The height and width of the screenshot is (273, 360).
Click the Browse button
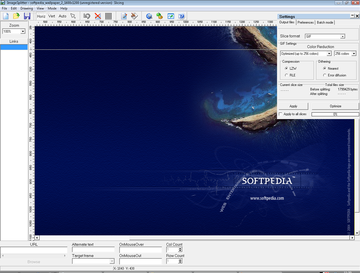click(34, 262)
